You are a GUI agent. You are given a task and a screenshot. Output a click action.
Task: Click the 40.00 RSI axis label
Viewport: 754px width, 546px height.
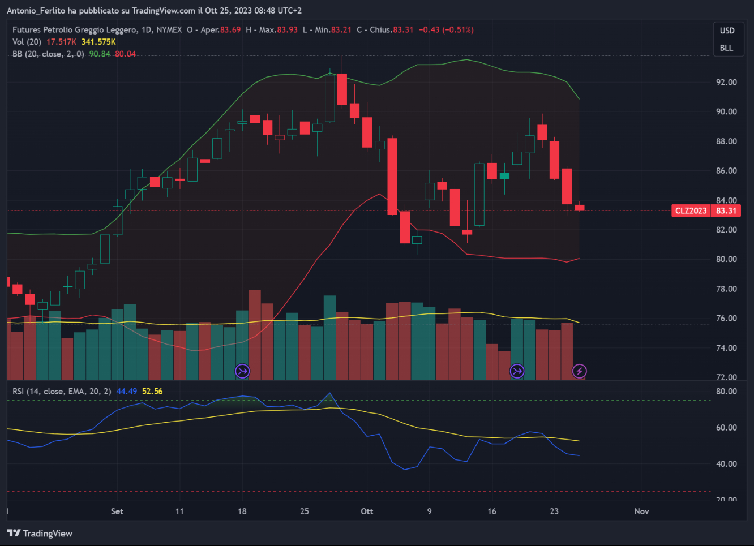(726, 464)
